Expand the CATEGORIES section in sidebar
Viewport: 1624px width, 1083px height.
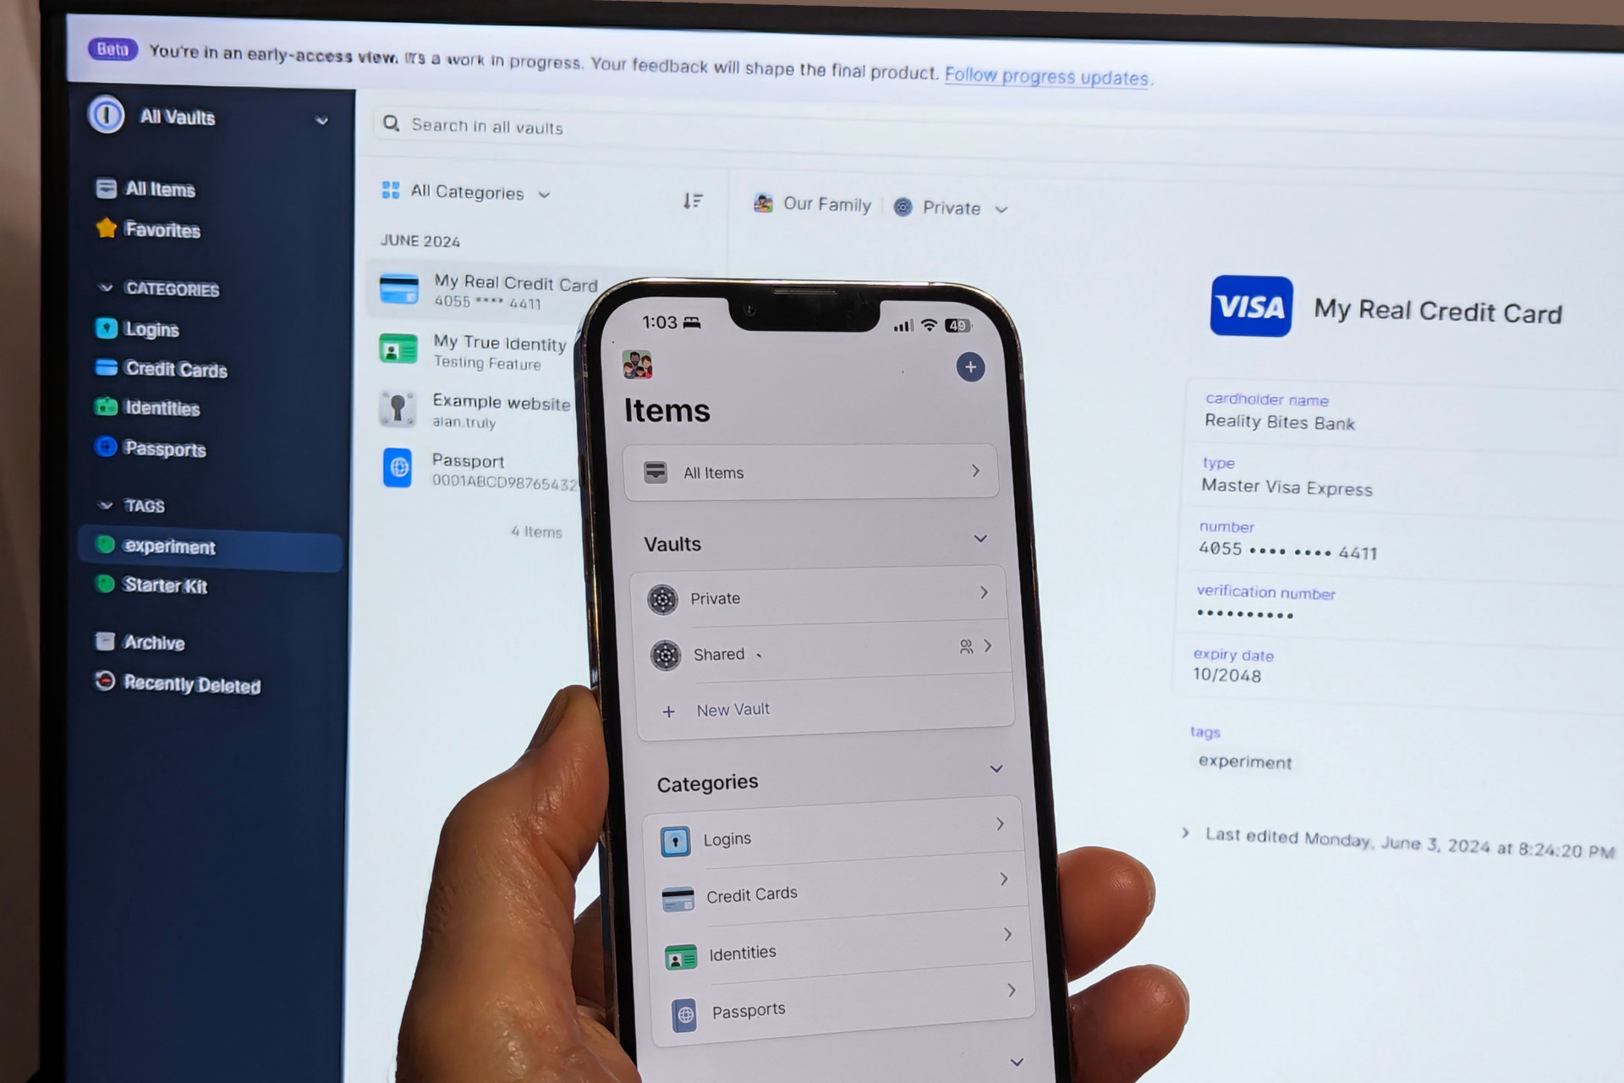click(x=107, y=289)
